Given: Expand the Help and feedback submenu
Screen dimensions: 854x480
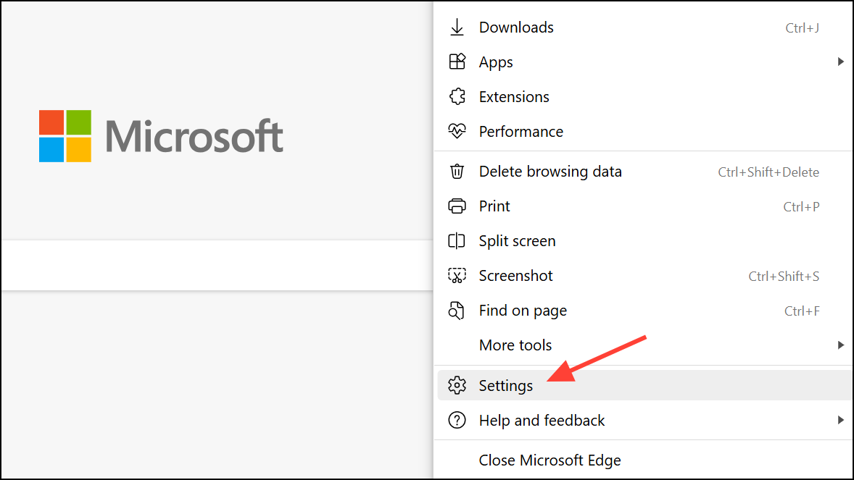Looking at the screenshot, I should [841, 420].
